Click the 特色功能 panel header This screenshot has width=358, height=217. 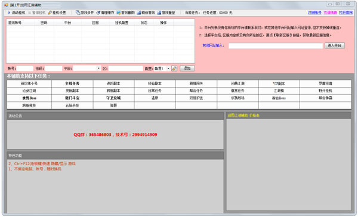[115, 156]
